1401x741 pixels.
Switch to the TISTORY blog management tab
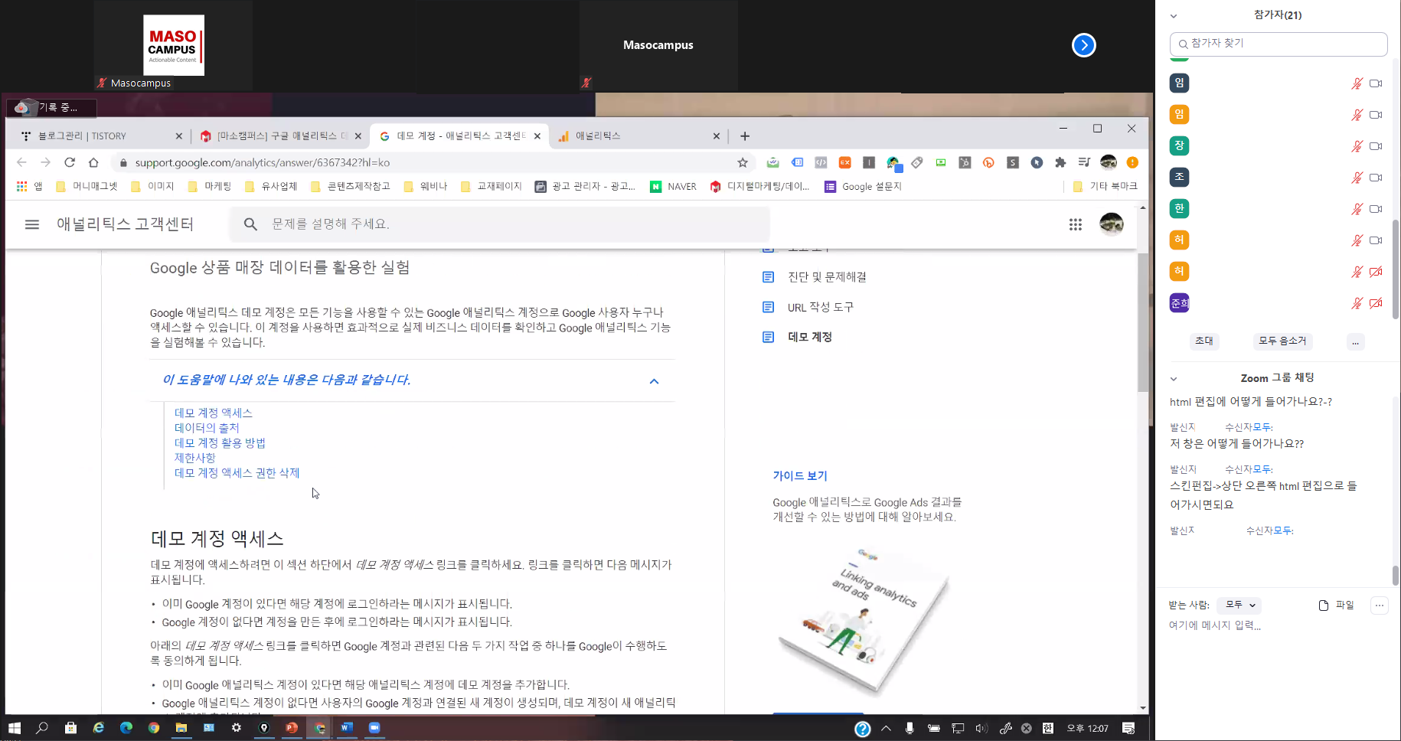100,136
